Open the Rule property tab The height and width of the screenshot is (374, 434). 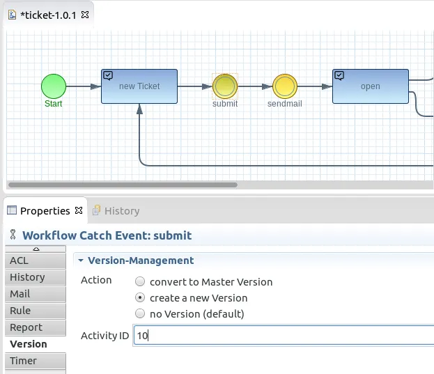36,311
